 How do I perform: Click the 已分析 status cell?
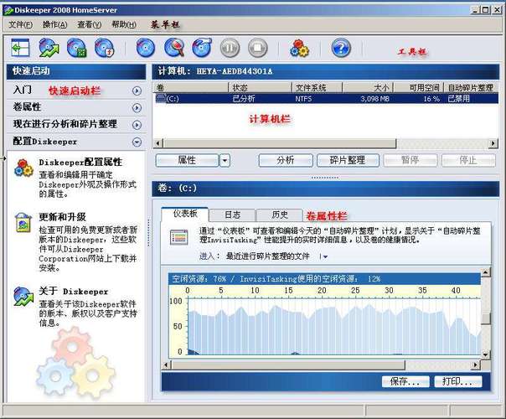click(x=244, y=98)
